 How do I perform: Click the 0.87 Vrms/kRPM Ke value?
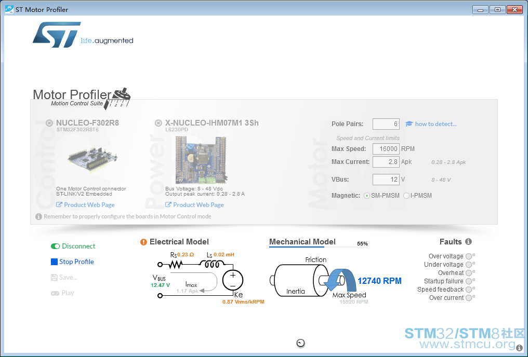[243, 301]
